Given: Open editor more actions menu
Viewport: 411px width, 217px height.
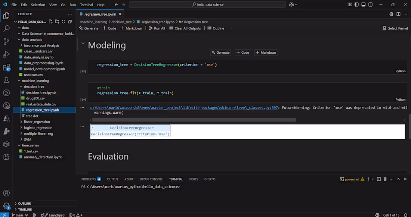Looking at the screenshot, I should (405, 14).
